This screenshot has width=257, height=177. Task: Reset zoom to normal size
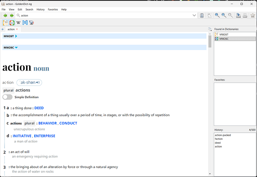[231, 15]
